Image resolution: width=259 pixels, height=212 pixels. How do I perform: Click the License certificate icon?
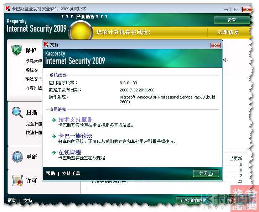click(17, 180)
